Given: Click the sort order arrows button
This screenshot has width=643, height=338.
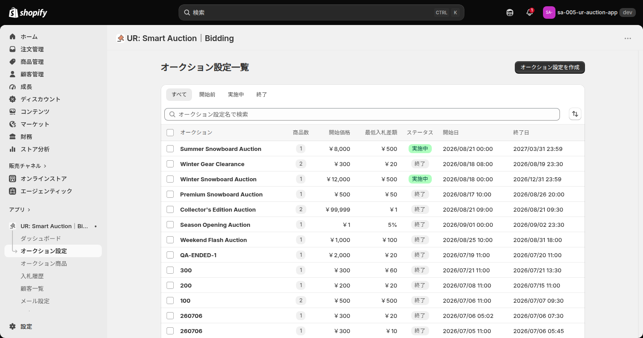Looking at the screenshot, I should pos(575,114).
